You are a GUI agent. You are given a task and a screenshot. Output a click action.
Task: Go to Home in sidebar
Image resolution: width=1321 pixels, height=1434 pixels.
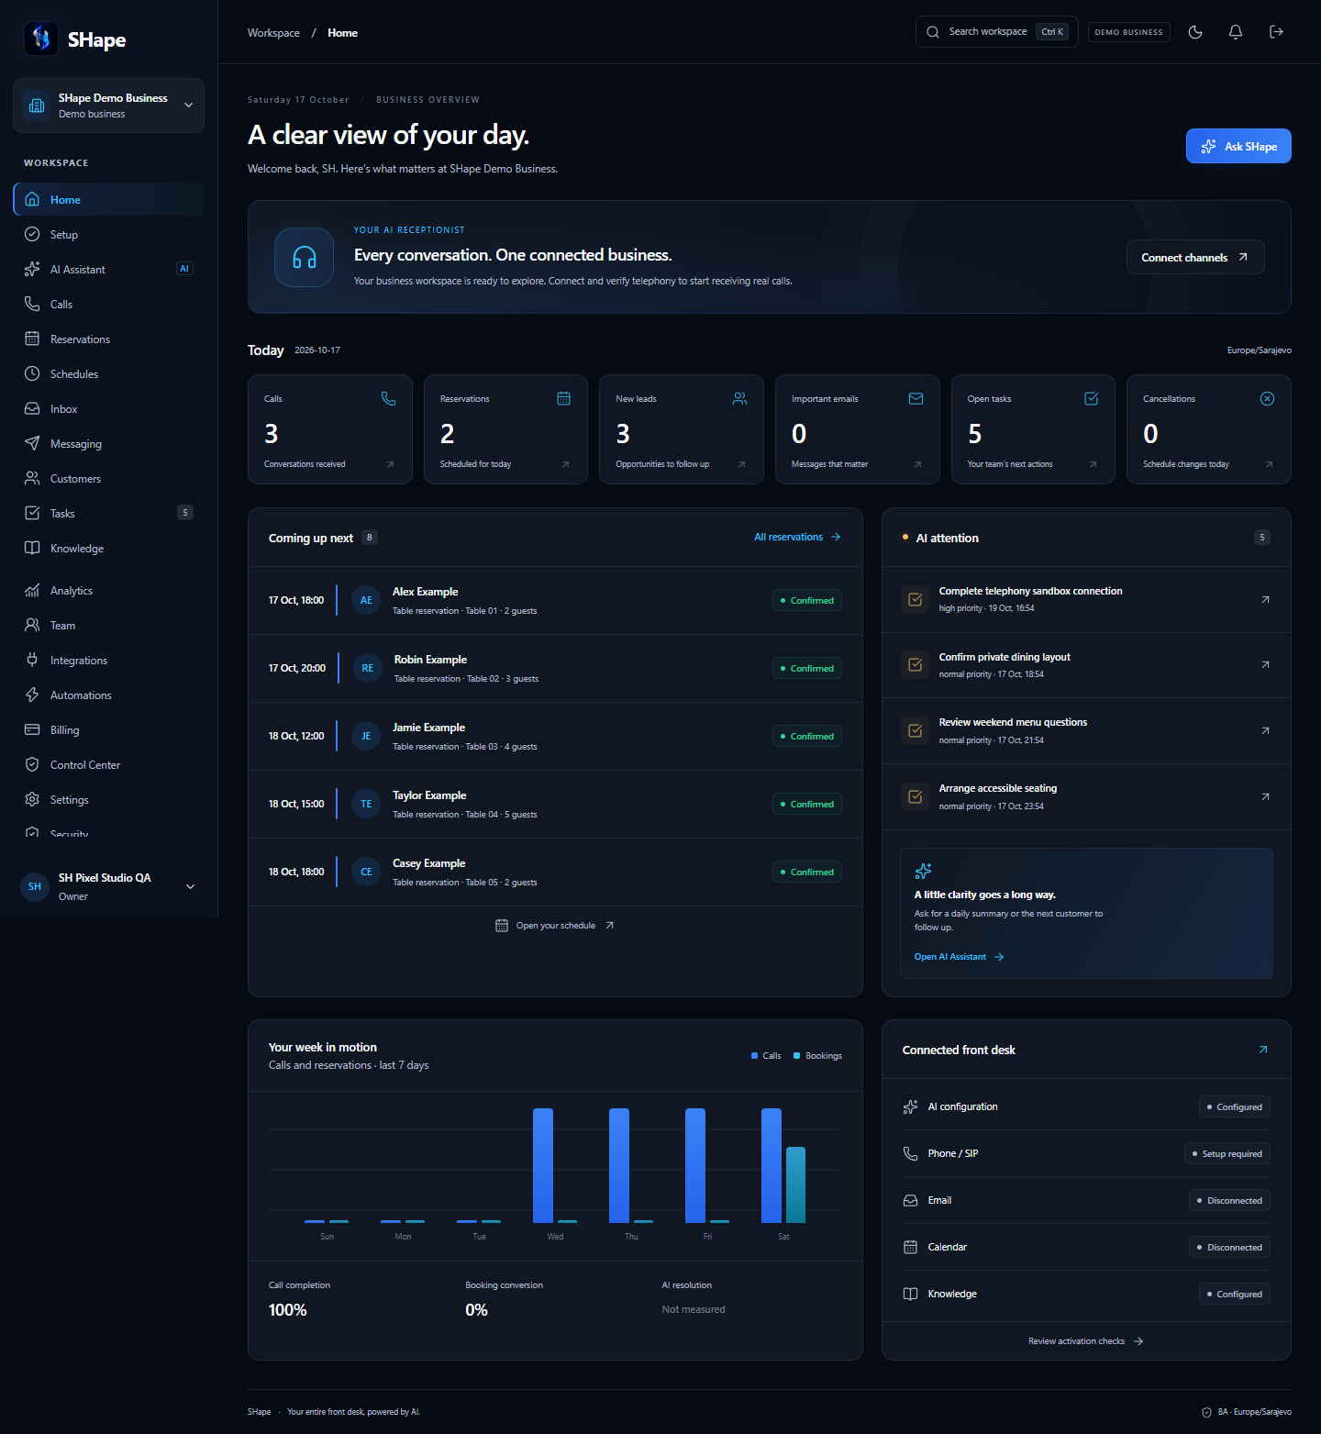click(x=108, y=199)
